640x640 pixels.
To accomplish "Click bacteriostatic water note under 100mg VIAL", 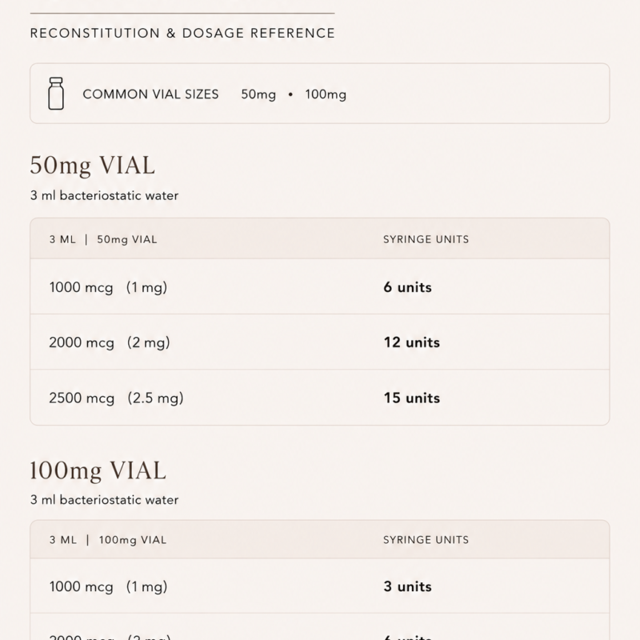I will tap(105, 500).
